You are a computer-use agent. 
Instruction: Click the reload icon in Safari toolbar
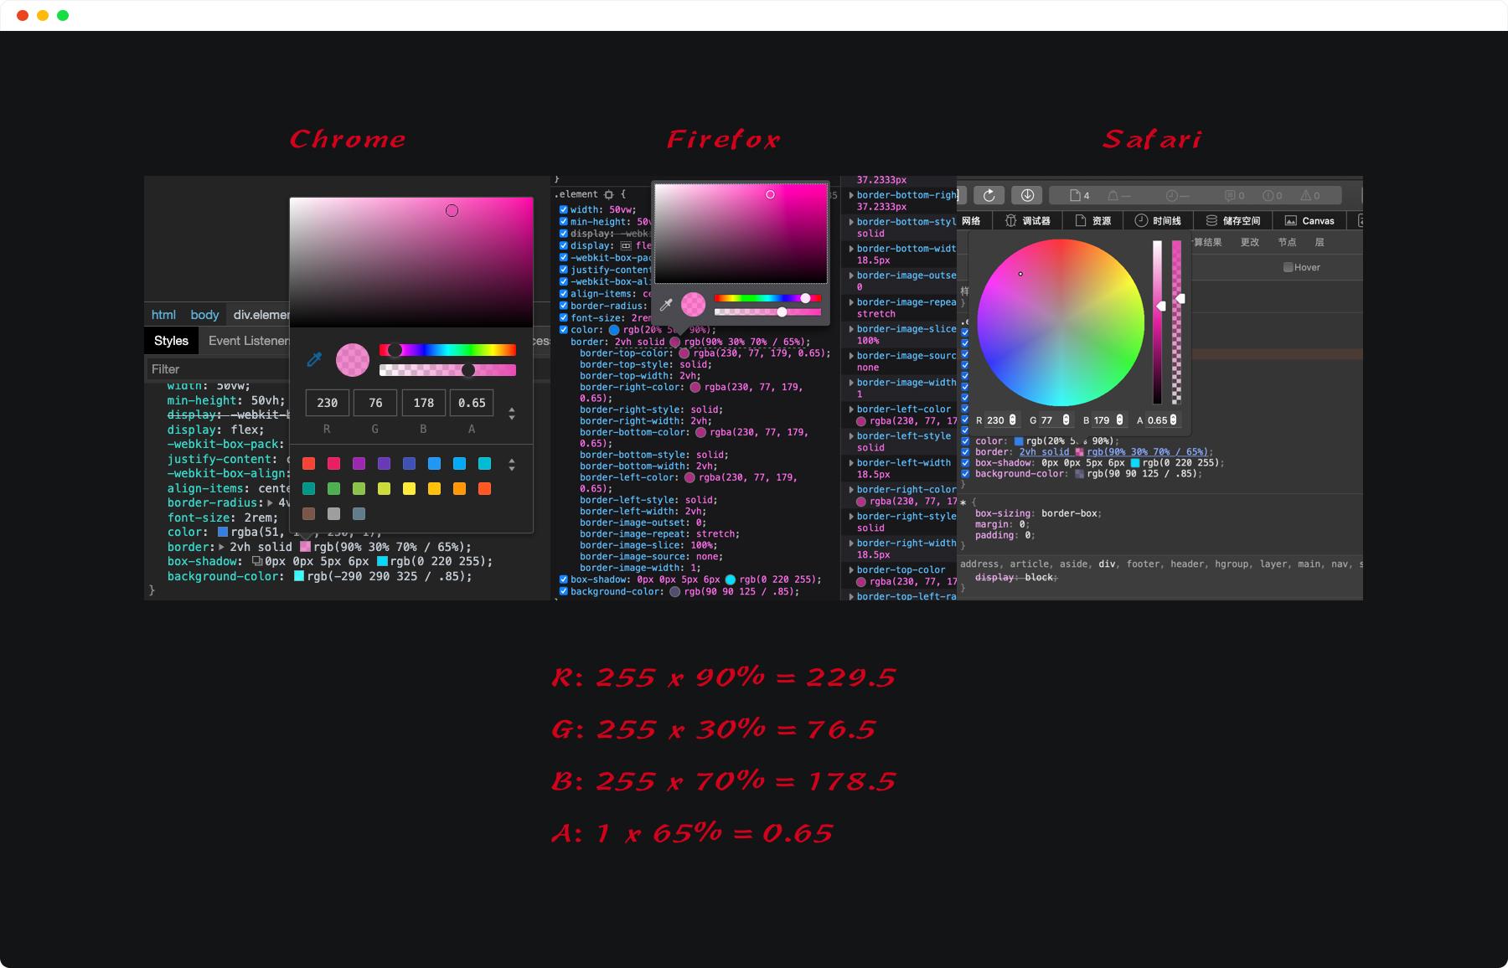(989, 195)
